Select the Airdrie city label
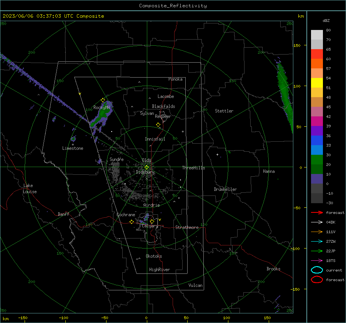Screen dimensions: 346x323 [x=151, y=205]
